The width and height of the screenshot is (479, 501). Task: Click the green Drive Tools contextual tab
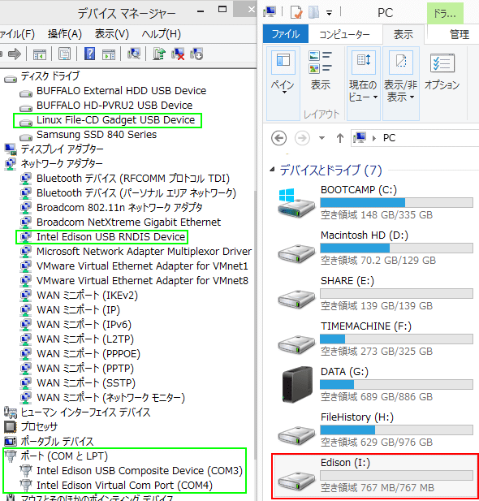pyautogui.click(x=445, y=14)
